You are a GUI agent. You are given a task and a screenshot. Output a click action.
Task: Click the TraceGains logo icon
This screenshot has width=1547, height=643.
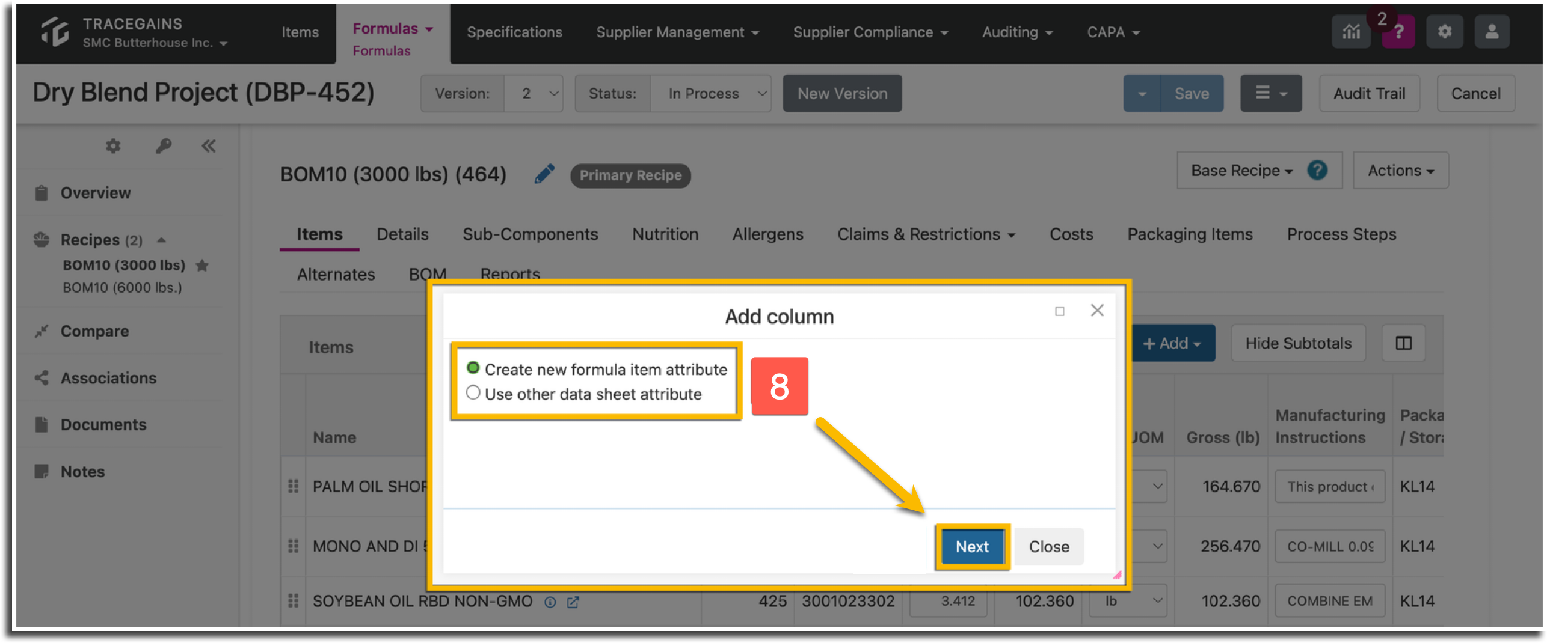coord(54,32)
